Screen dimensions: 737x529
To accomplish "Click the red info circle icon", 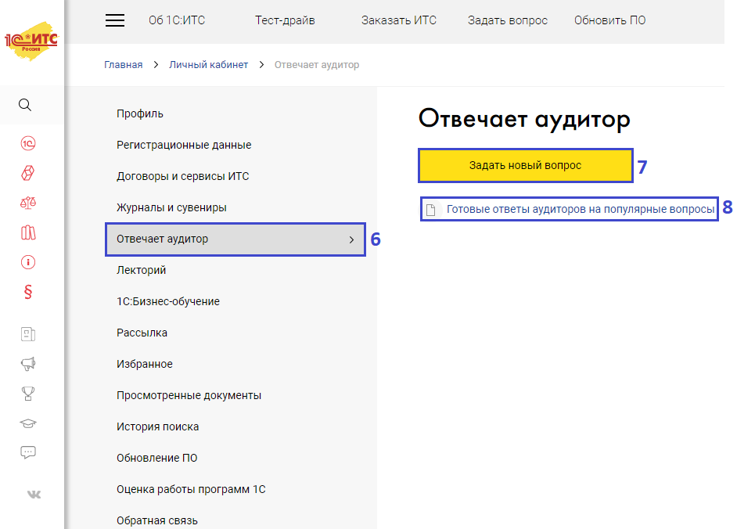I will (28, 262).
